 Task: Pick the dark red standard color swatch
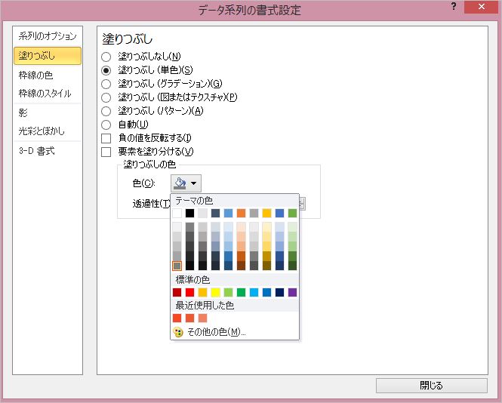coord(177,292)
